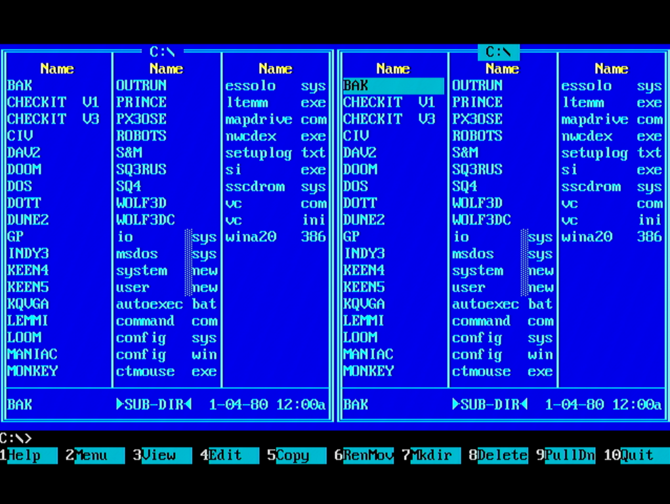Select sscdrom sys in left panel
This screenshot has height=504, width=670.
pyautogui.click(x=276, y=186)
